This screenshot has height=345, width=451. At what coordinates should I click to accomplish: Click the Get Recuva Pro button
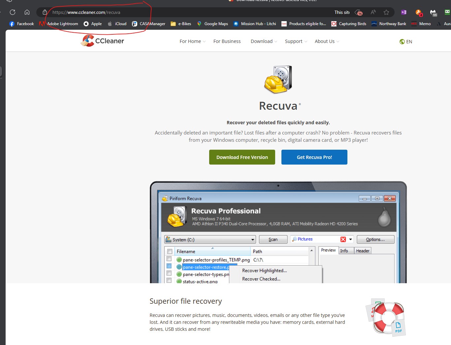click(314, 157)
